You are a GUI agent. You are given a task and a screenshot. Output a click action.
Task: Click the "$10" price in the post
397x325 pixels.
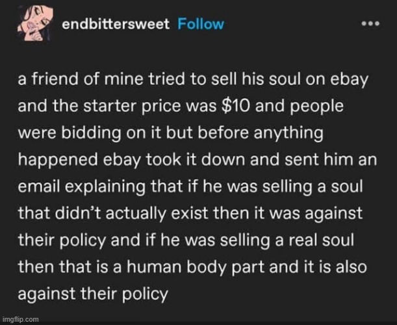click(x=236, y=106)
